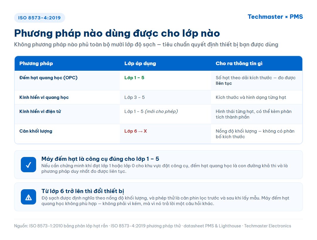Click the 'Nguồn: ISO 8573-1:2010' footer line

pyautogui.click(x=152, y=226)
